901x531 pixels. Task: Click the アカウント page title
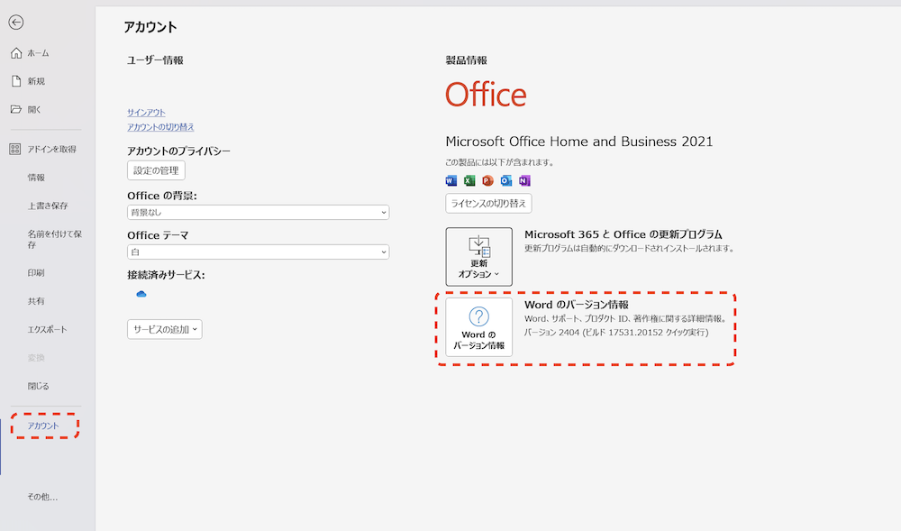pyautogui.click(x=150, y=27)
